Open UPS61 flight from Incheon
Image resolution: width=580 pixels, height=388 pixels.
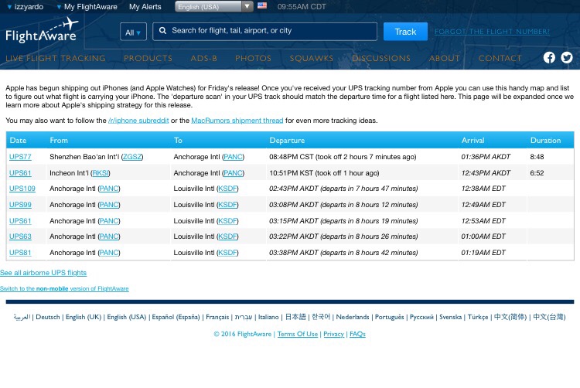pyautogui.click(x=20, y=173)
